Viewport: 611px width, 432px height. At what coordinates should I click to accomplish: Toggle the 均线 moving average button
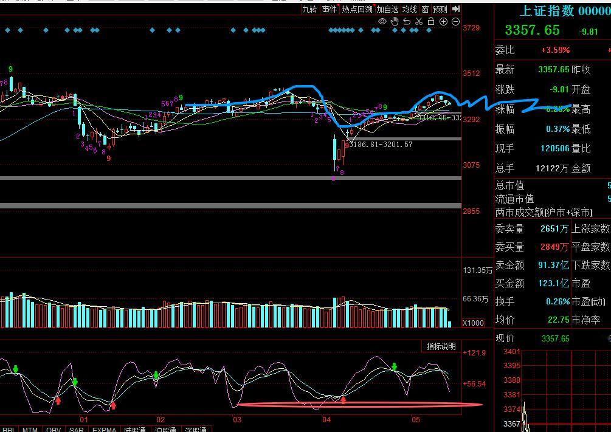coord(410,9)
